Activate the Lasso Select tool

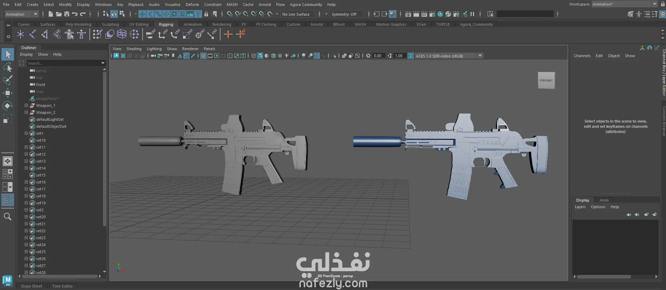point(8,68)
